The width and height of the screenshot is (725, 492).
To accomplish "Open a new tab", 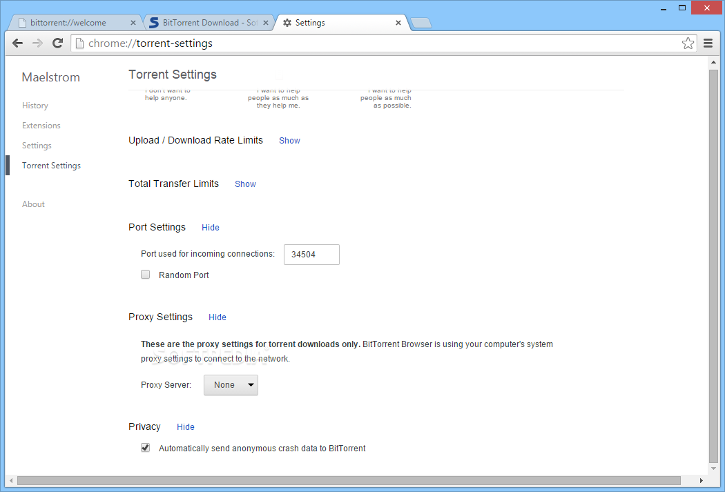I will click(420, 23).
